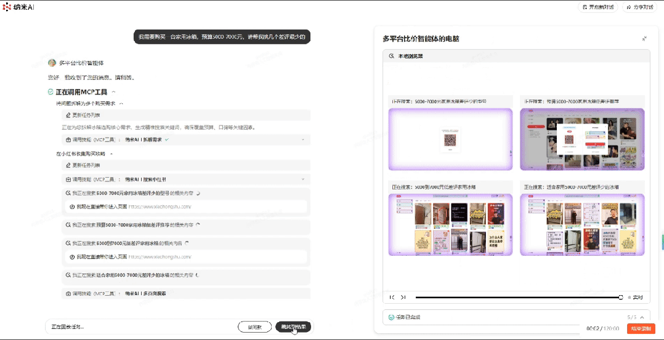664x340 pixels.
Task: Click the 本地浏览器 tab label
Action: [410, 56]
